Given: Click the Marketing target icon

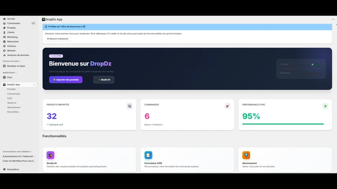Looking at the screenshot, I should [4, 37].
